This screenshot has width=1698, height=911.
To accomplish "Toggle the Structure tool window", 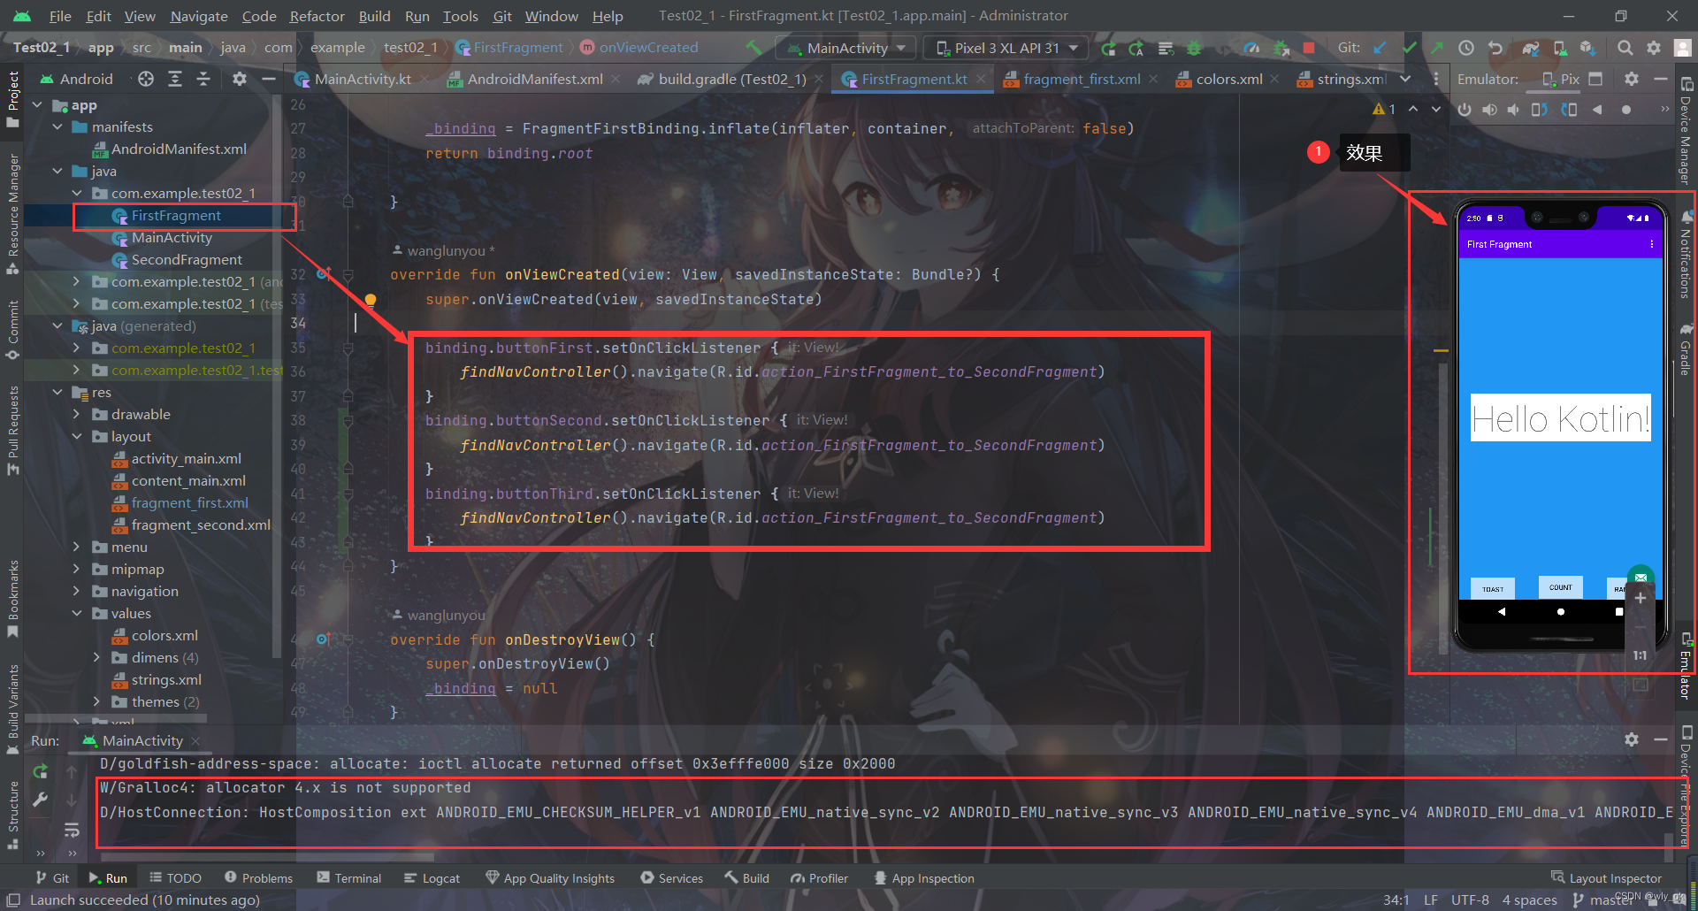I will click(12, 814).
